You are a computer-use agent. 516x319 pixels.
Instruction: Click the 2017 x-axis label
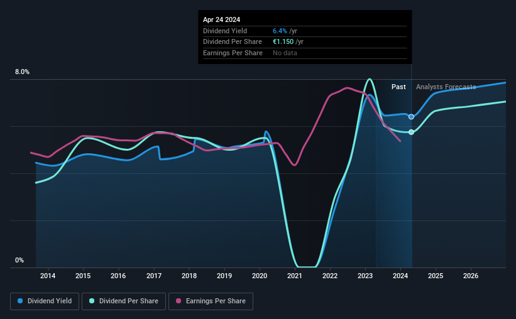[x=154, y=276]
